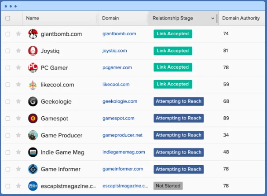
Task: Check the likecool.com row checkbox
Action: 7,85
